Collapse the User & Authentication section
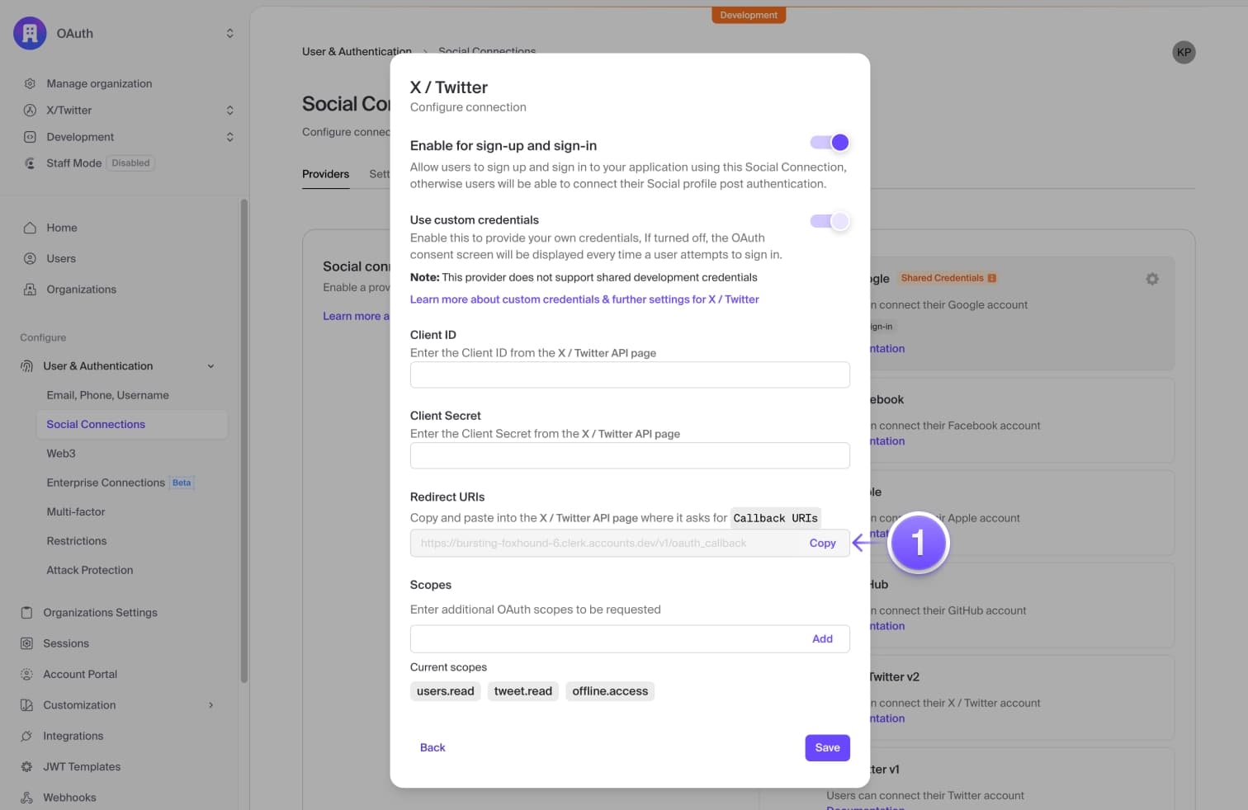Screen dimensions: 1248x810 tap(211, 365)
